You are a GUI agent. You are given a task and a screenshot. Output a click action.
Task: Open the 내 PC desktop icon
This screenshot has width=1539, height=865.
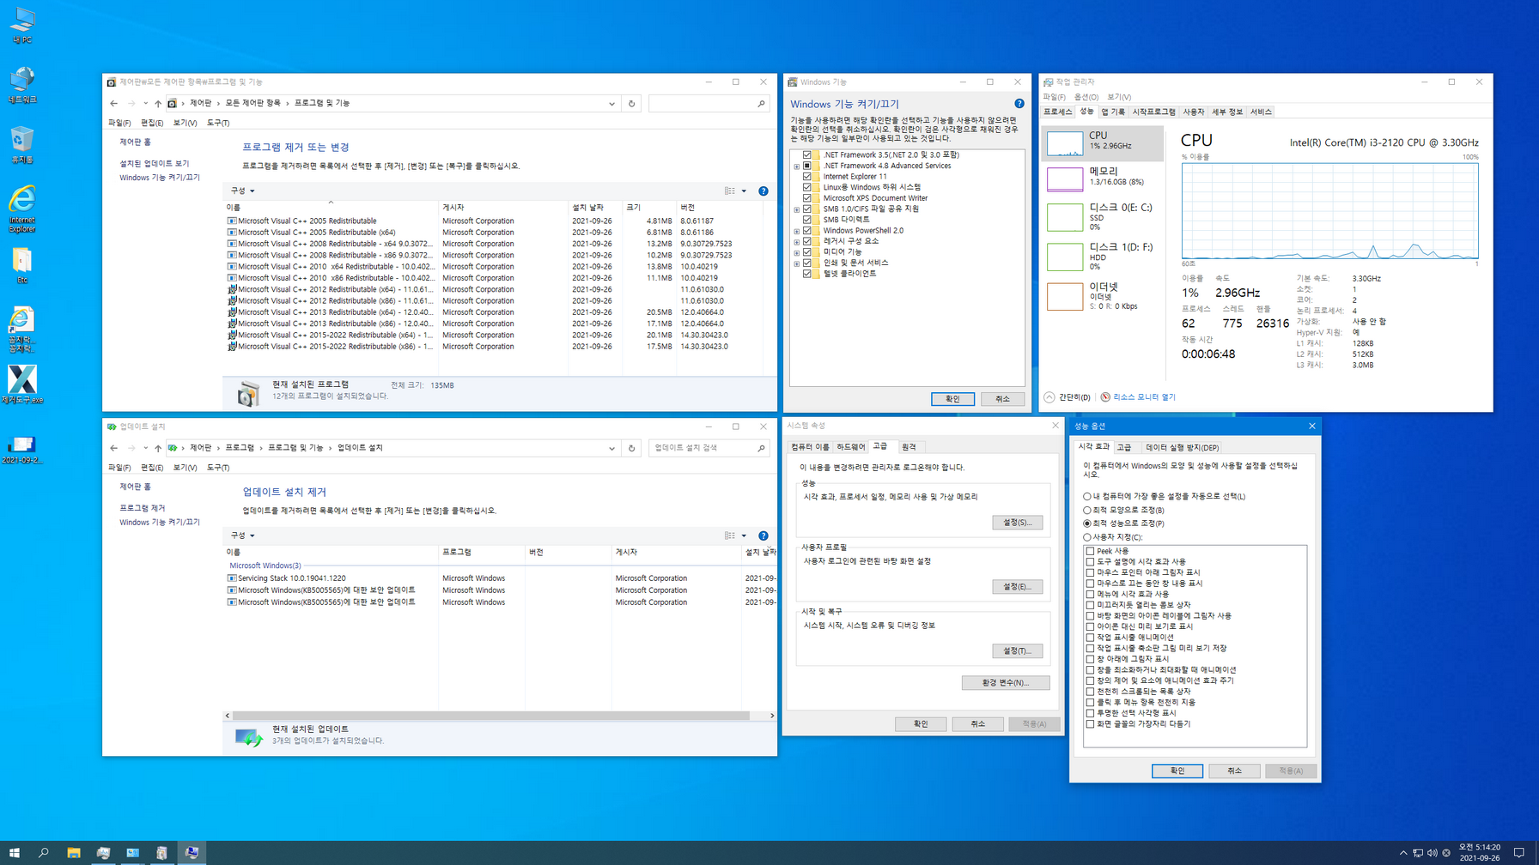click(21, 26)
